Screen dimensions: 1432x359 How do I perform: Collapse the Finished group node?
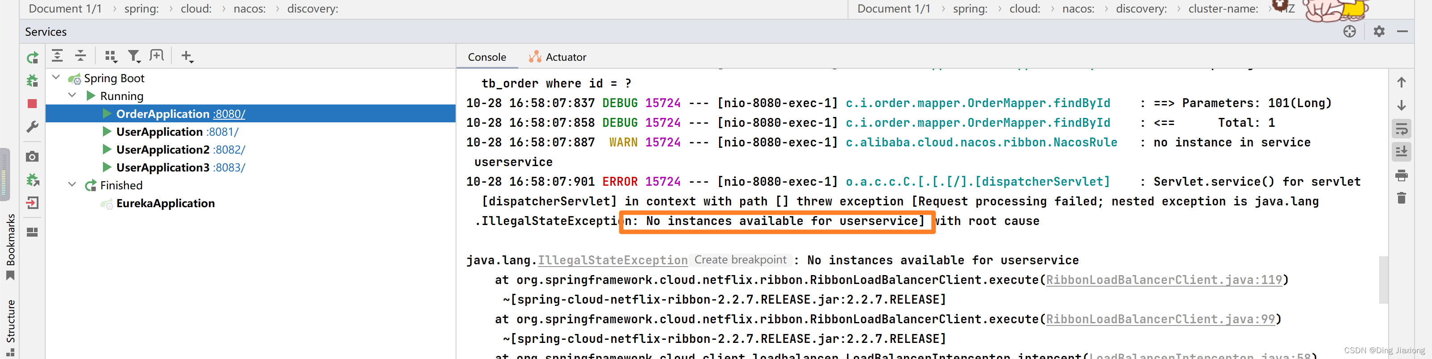72,184
